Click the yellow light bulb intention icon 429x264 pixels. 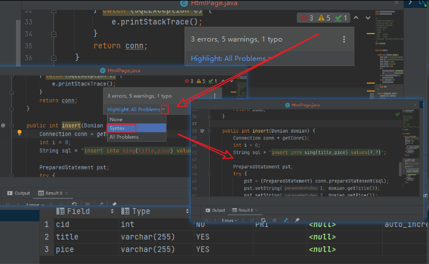tap(19, 133)
